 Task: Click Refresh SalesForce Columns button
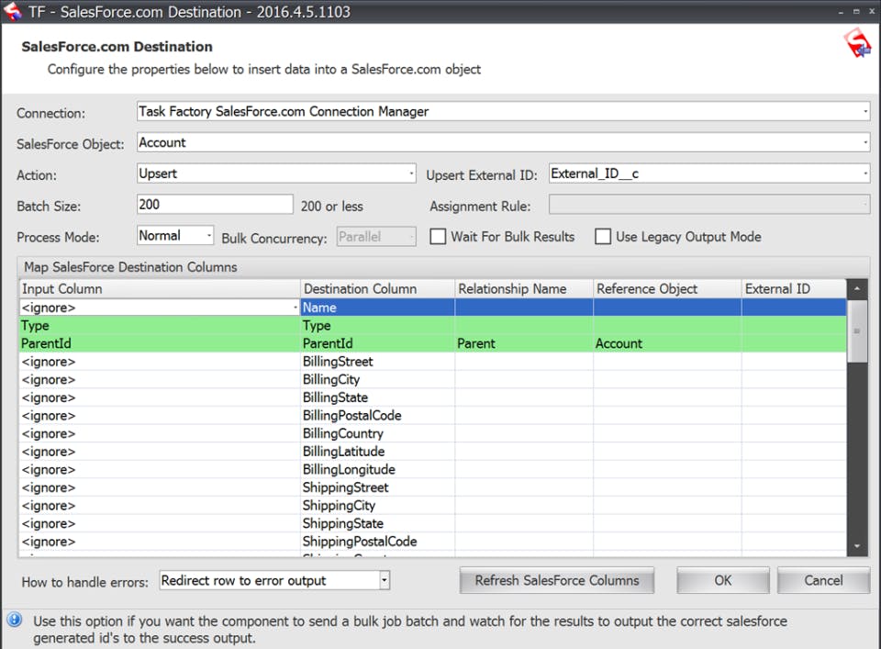click(x=557, y=580)
